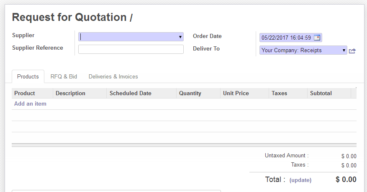
Task: Click the Description column header
Action: (x=70, y=93)
